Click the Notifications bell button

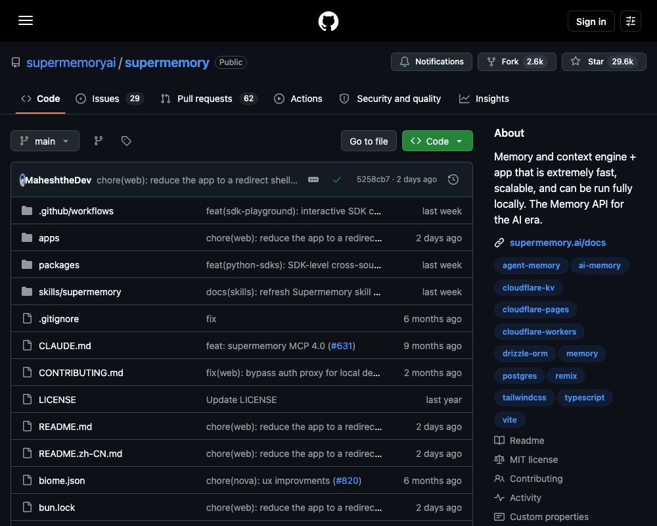point(431,62)
